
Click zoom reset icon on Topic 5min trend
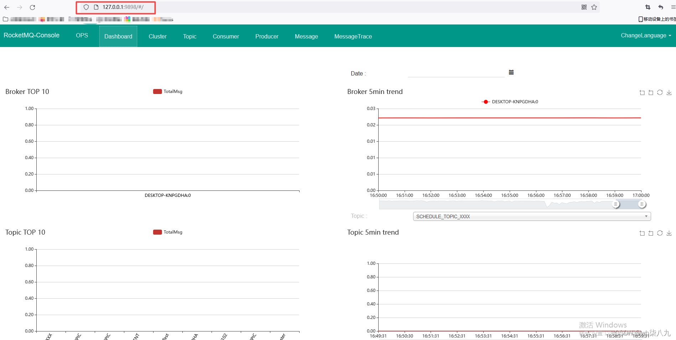tap(651, 233)
